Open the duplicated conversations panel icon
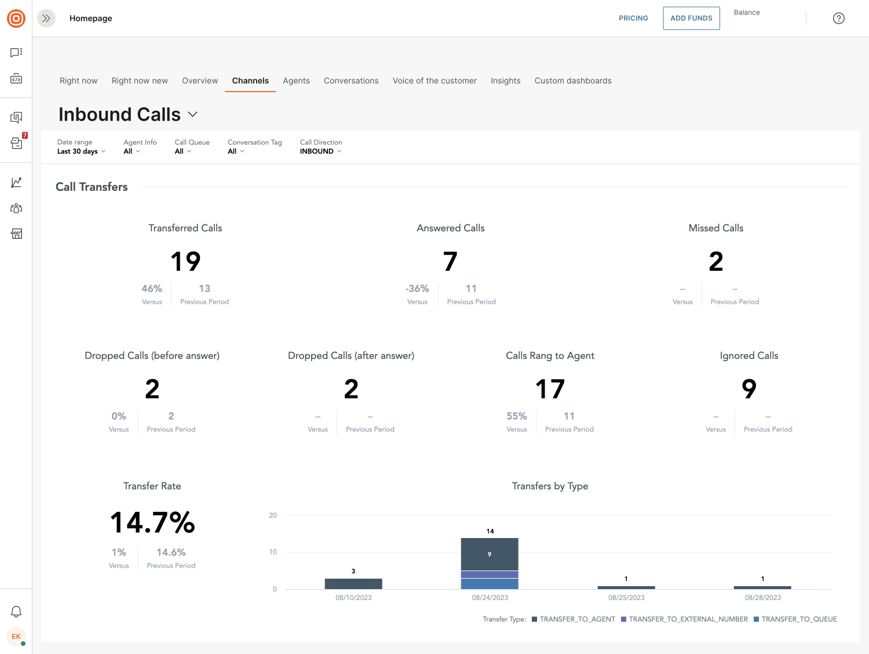This screenshot has height=654, width=869. pyautogui.click(x=16, y=117)
